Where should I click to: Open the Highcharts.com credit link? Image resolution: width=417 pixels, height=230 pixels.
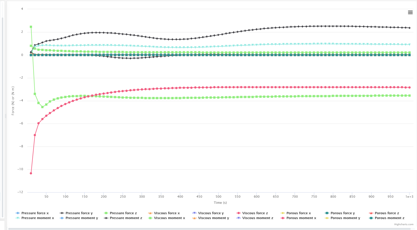tap(404, 224)
